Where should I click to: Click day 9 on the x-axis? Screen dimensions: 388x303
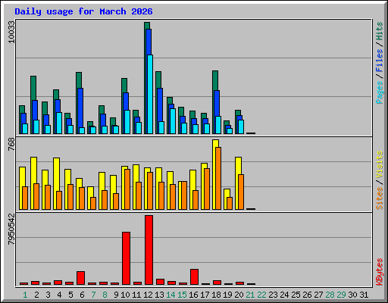click(x=116, y=295)
